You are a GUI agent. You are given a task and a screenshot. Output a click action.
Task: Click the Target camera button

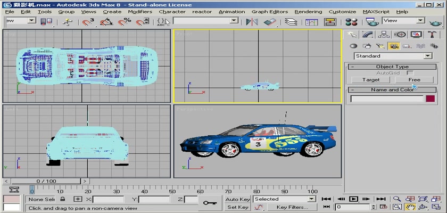tap(370, 80)
